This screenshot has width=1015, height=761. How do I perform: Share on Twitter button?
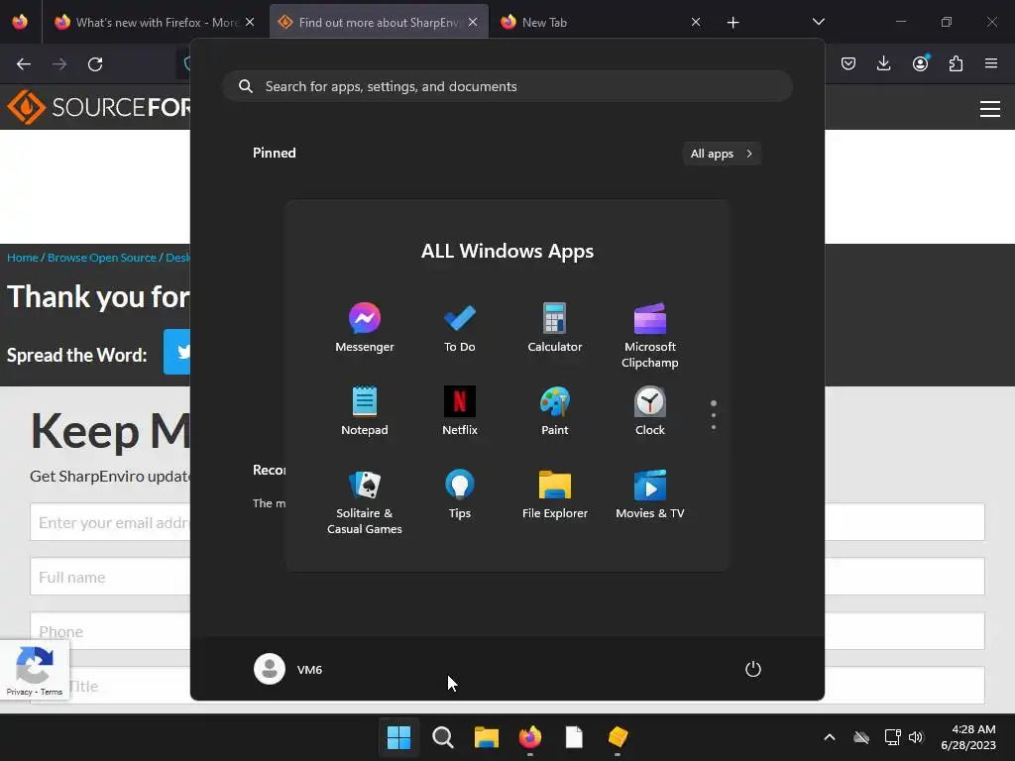[177, 352]
